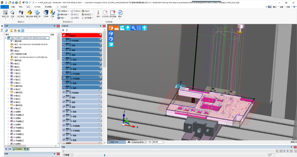Click the blue file menu button

(x=5, y=7)
